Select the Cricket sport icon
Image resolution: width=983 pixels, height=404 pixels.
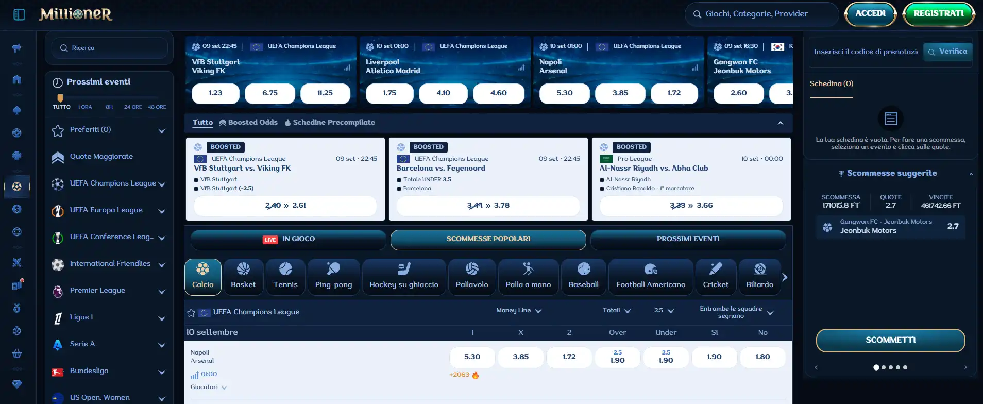click(x=716, y=277)
